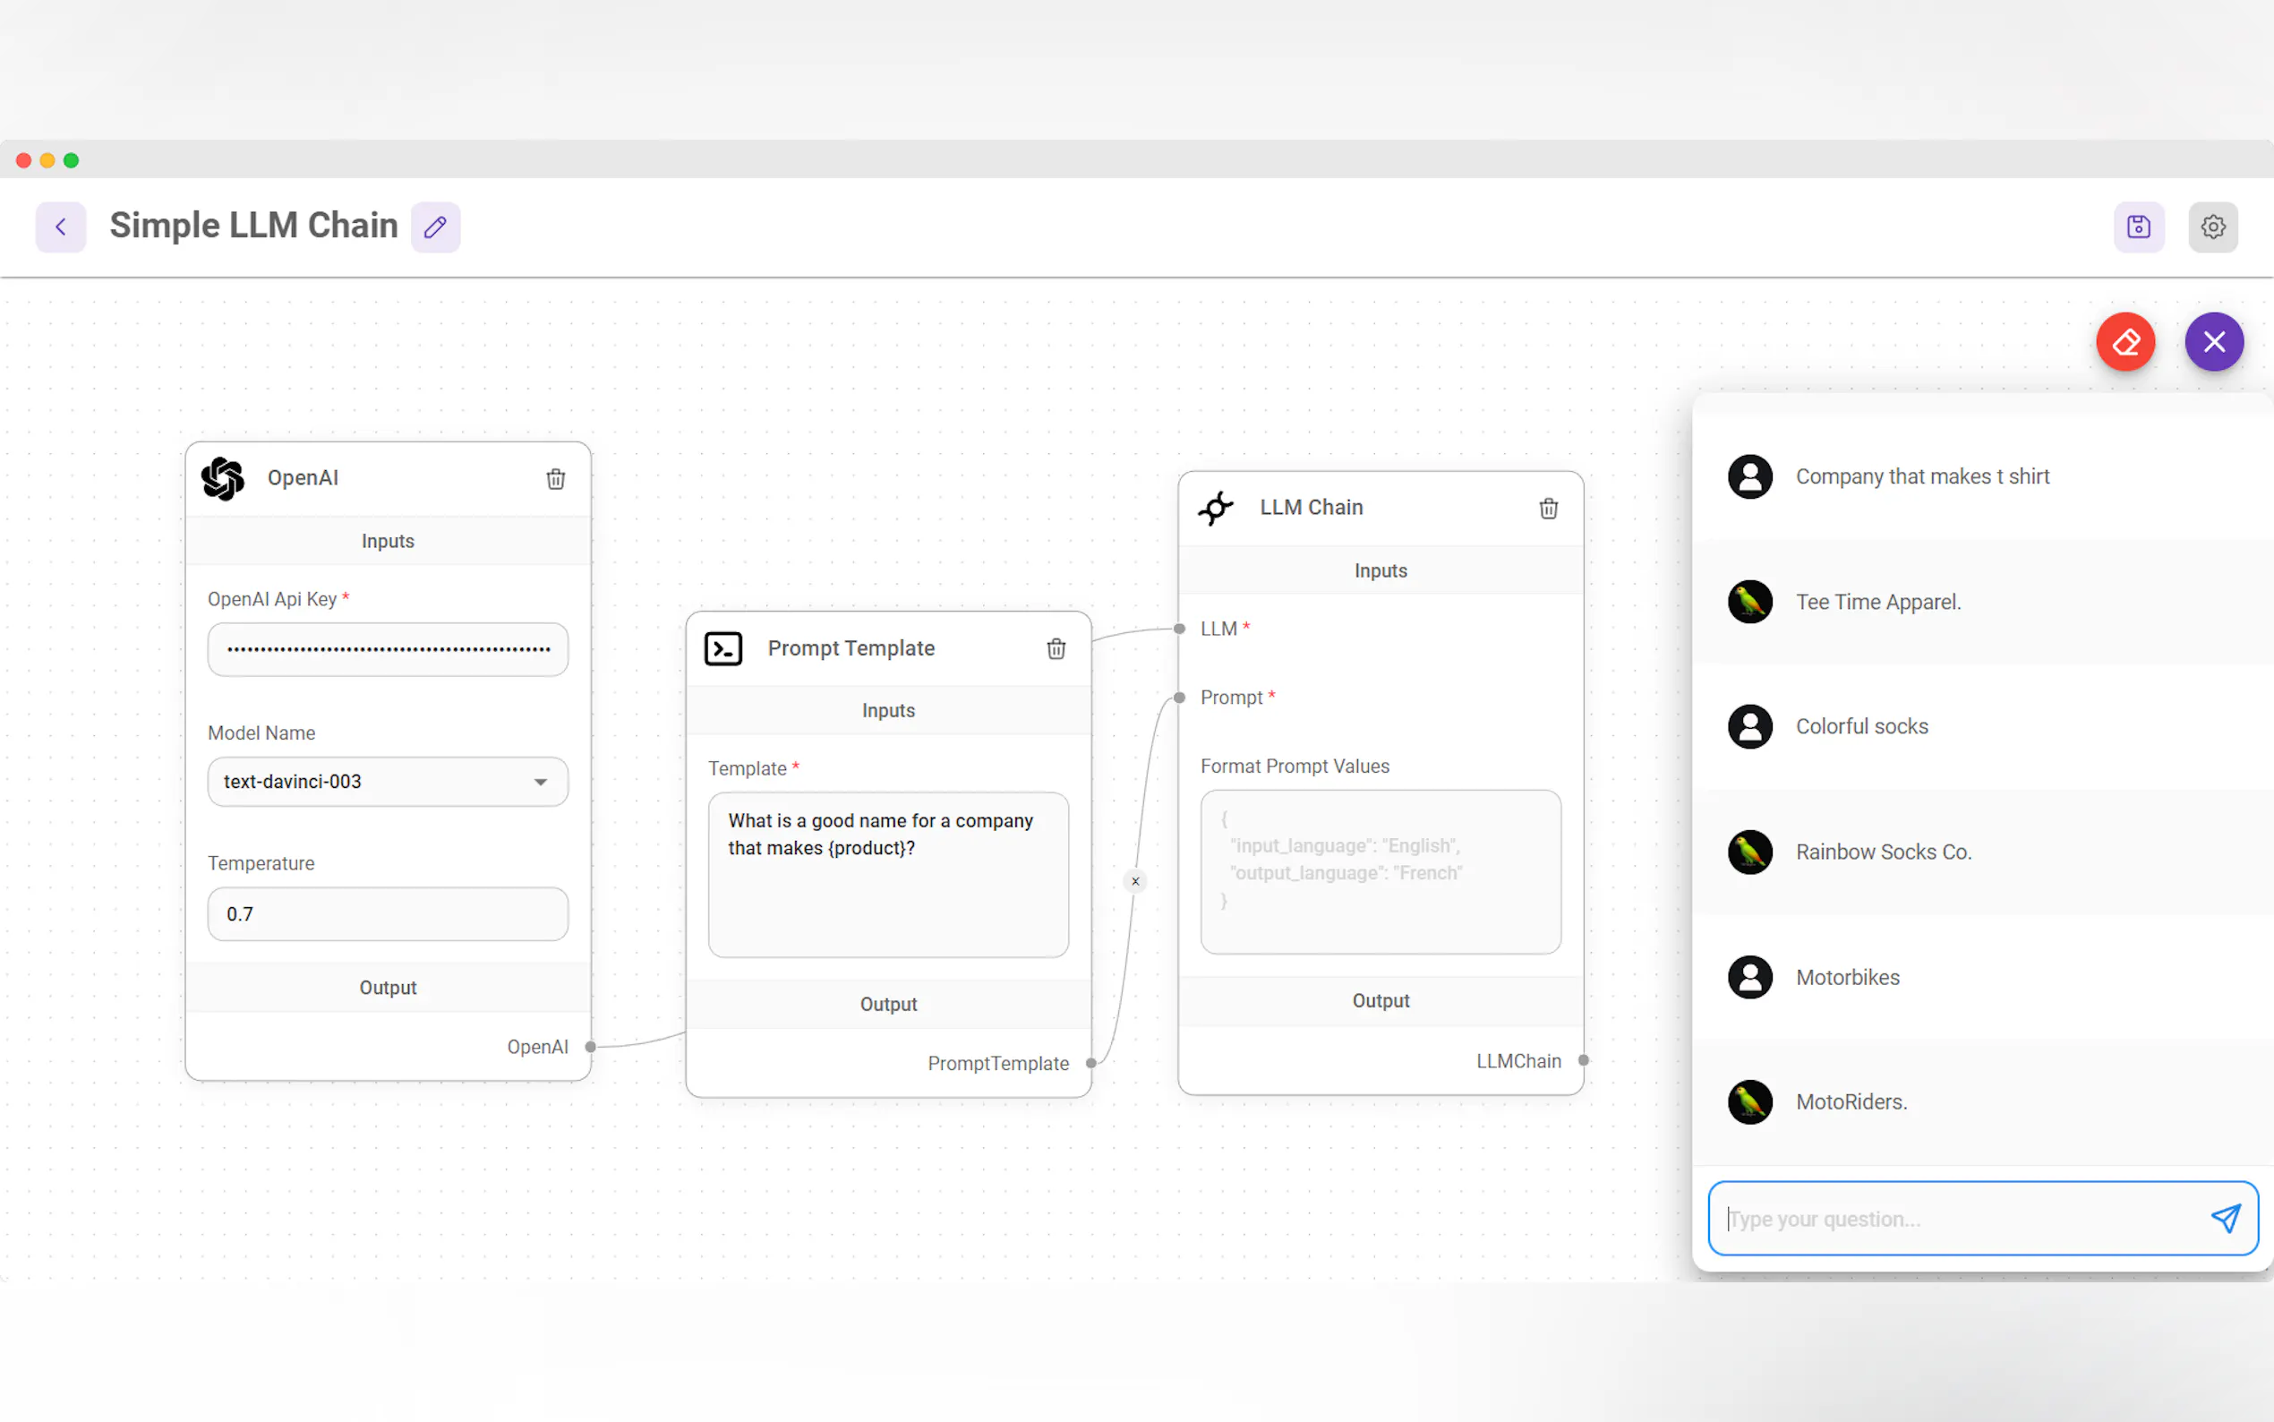Delete the LLM Chain node via its trash icon
Image resolution: width=2274 pixels, height=1422 pixels.
[1548, 509]
